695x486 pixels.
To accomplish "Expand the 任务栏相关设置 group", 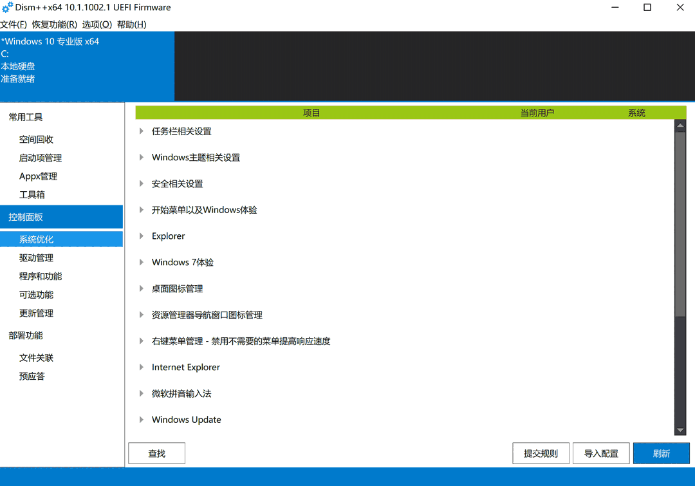I will 142,131.
